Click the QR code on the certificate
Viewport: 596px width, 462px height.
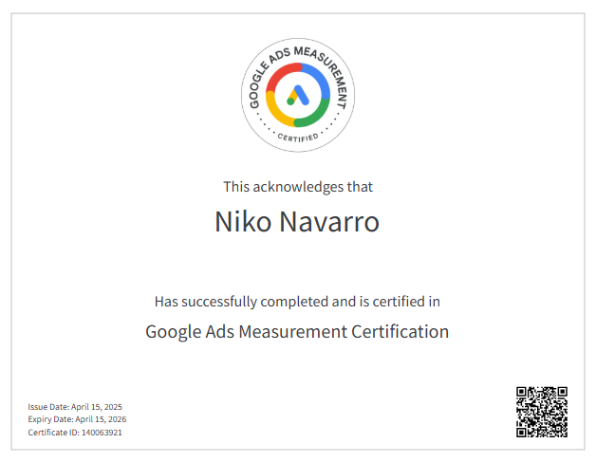pyautogui.click(x=542, y=412)
